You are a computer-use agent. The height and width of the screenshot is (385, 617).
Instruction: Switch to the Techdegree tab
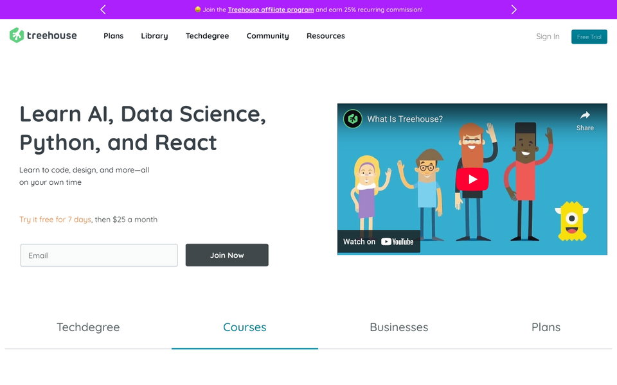tap(88, 327)
